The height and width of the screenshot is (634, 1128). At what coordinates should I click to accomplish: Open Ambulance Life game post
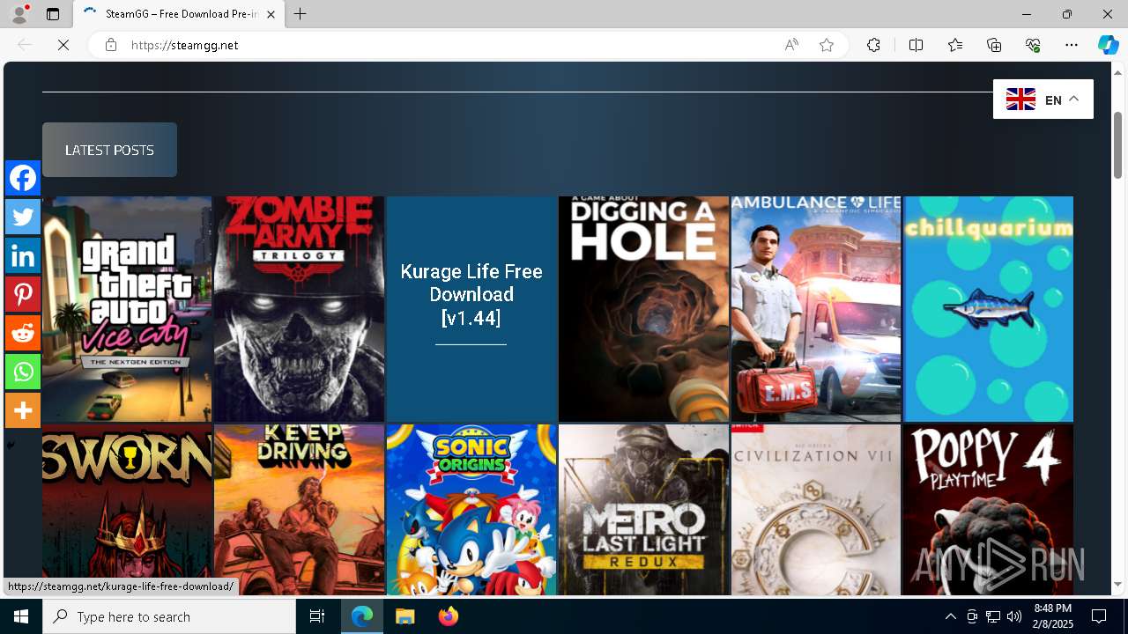point(816,309)
